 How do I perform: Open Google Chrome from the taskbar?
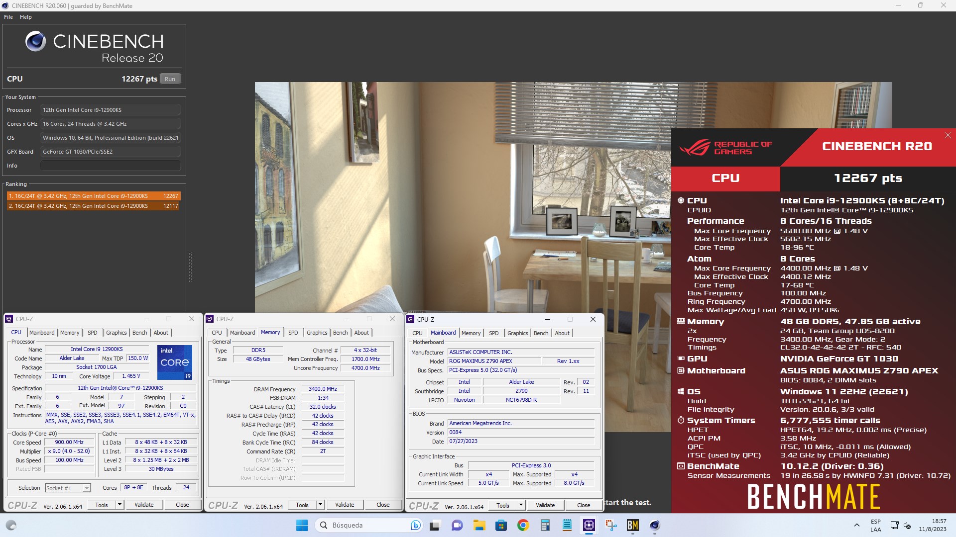(x=523, y=525)
